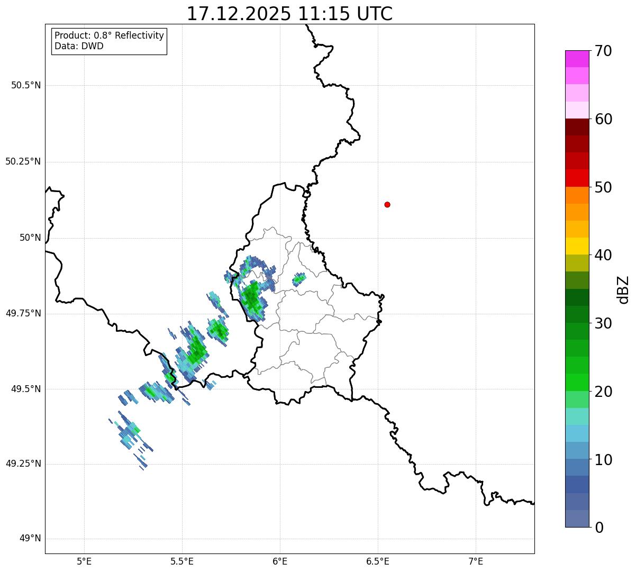Screen dimensions: 636x572
Task: Click the small isolated echo near 6.1°E
Action: (299, 279)
